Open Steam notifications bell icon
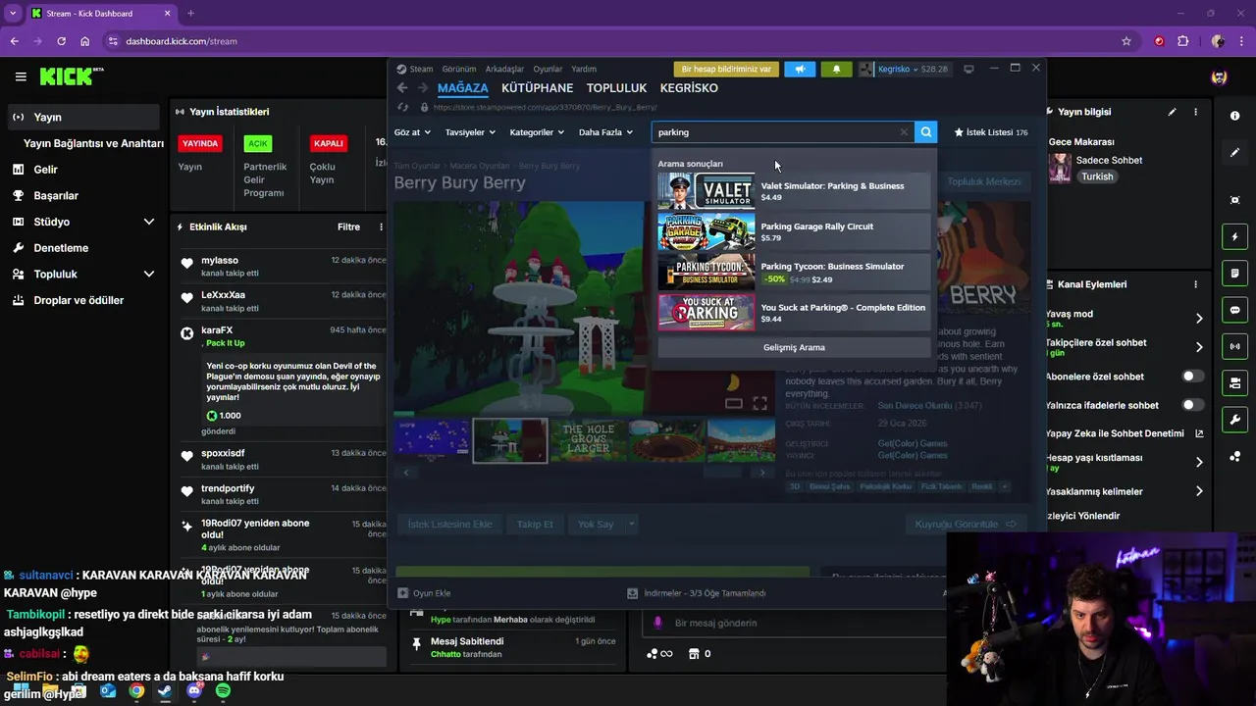 coord(836,70)
